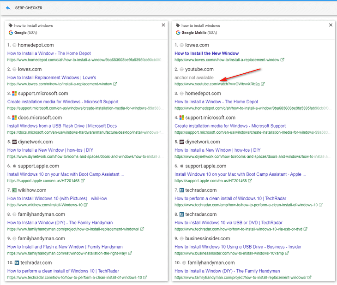Screen dimensions: 337x285
Task: Click external link icon for desktop lowes.com URL
Action: (115, 84)
